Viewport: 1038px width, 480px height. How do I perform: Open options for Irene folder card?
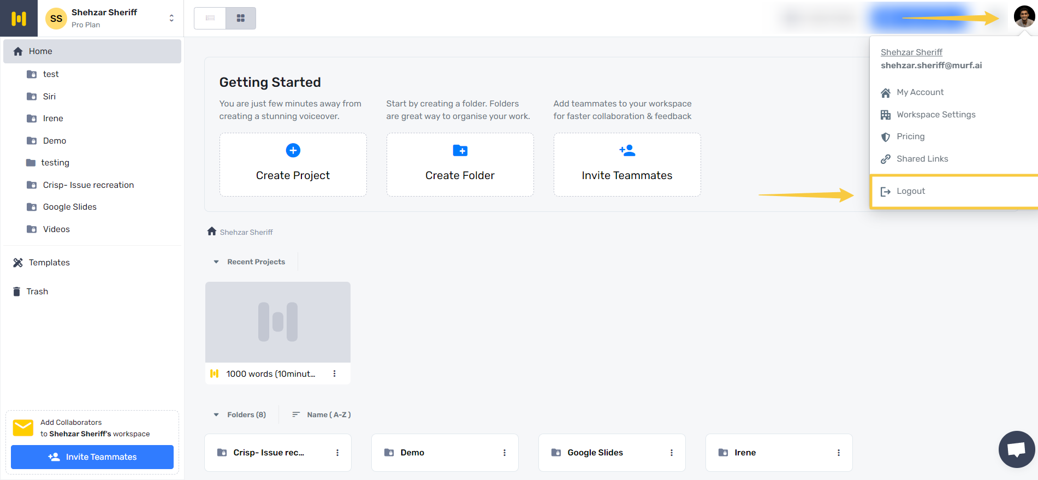[x=839, y=453]
